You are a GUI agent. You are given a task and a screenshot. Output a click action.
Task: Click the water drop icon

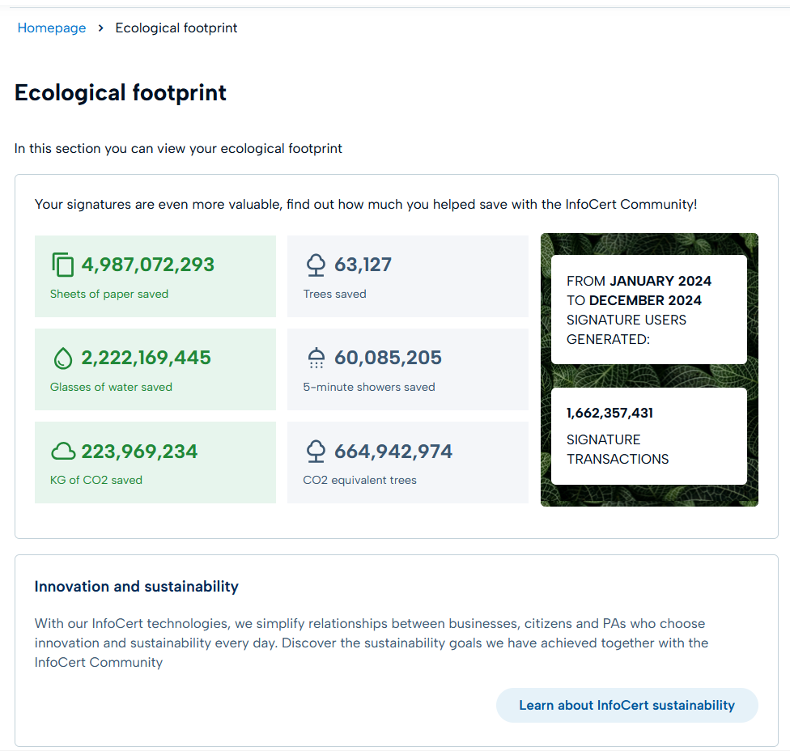[62, 358]
